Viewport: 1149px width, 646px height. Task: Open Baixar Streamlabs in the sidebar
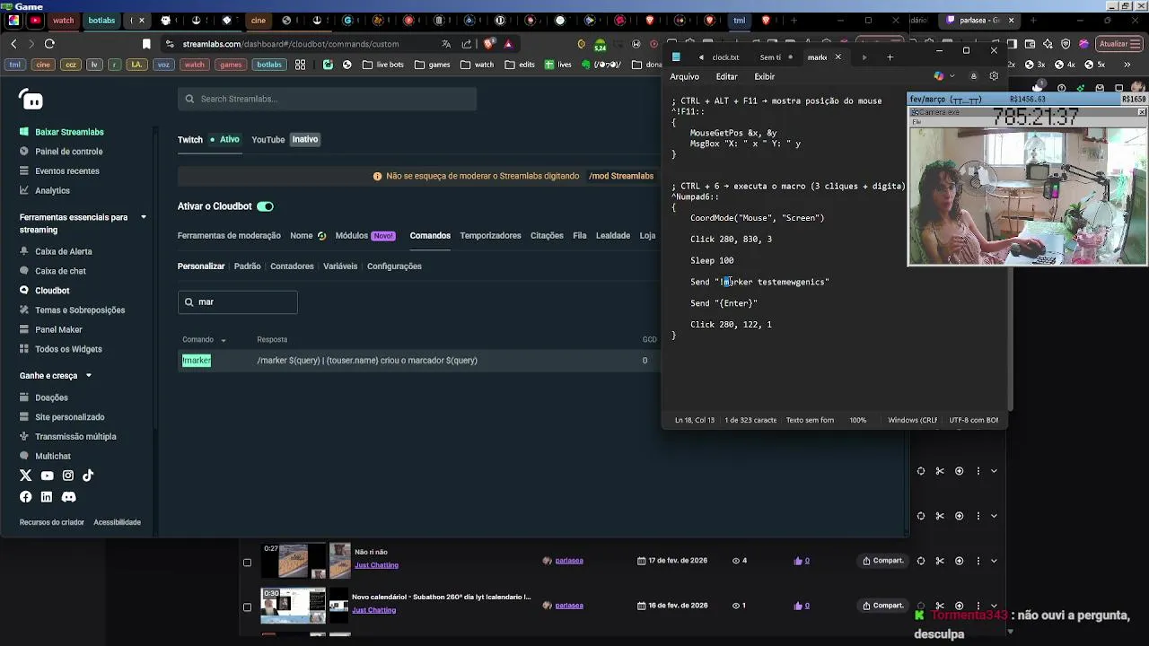(69, 132)
